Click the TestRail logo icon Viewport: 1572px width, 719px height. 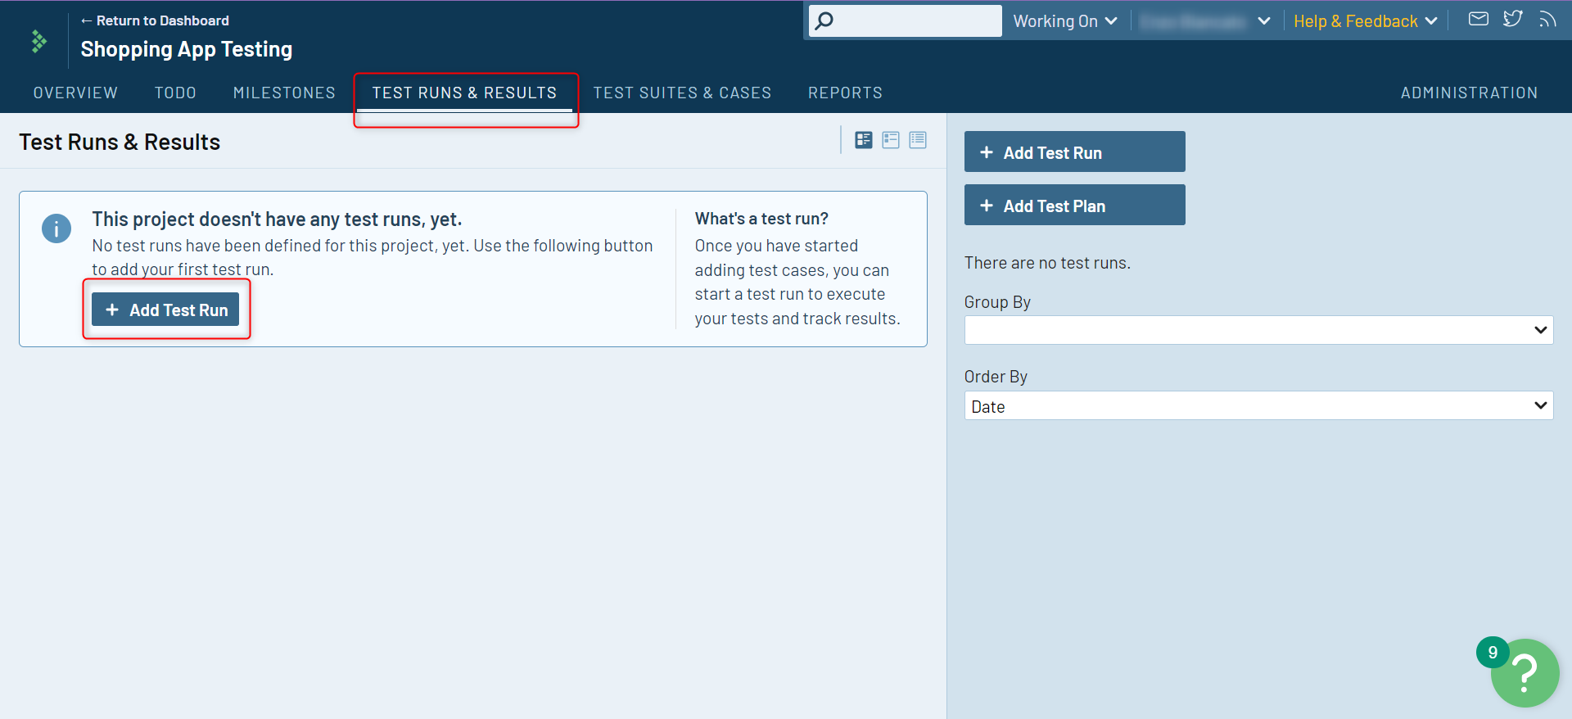[x=38, y=41]
